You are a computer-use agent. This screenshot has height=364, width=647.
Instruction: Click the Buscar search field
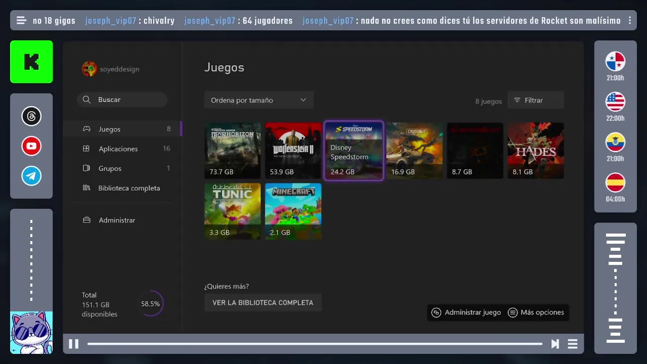point(122,100)
